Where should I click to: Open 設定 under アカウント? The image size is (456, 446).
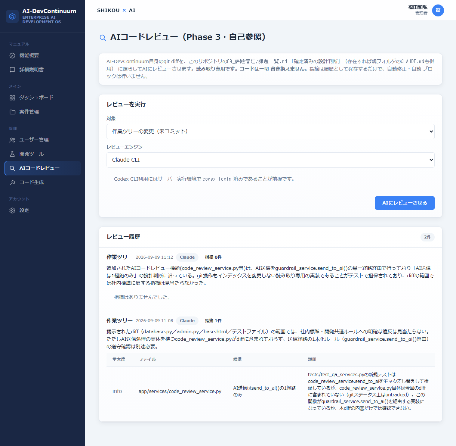[x=43, y=210]
